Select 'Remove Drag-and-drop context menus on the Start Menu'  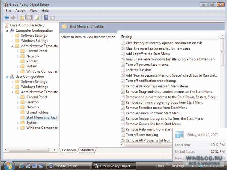point(169,91)
